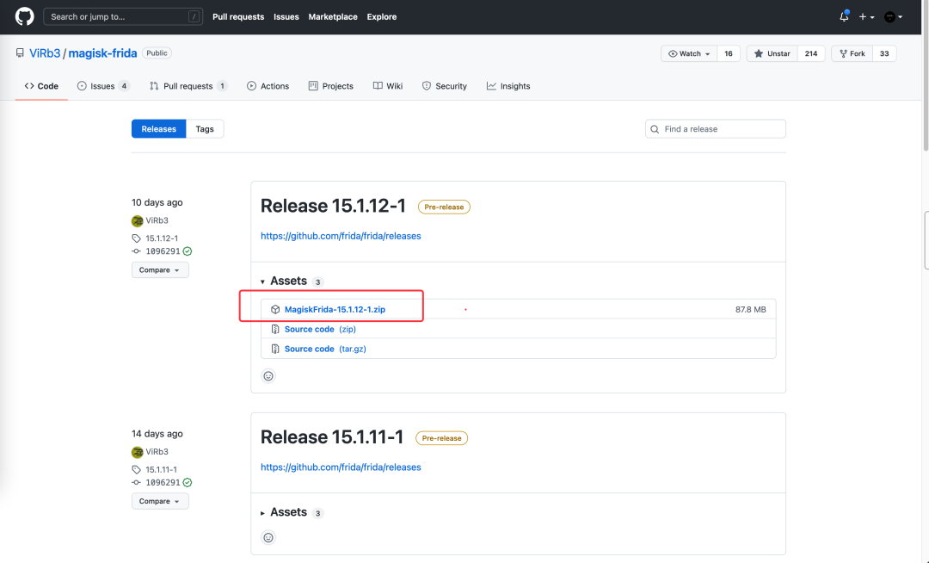Download Source code (tar.gz)
Screen dimensions: 929x563
[x=325, y=349]
